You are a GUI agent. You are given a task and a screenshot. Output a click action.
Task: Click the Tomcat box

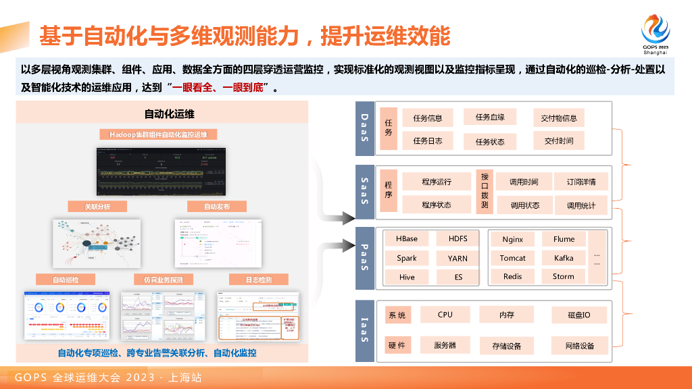click(512, 258)
